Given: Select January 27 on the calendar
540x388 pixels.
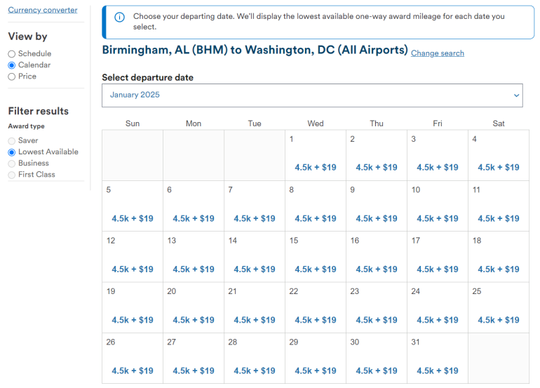Looking at the screenshot, I should [x=194, y=359].
